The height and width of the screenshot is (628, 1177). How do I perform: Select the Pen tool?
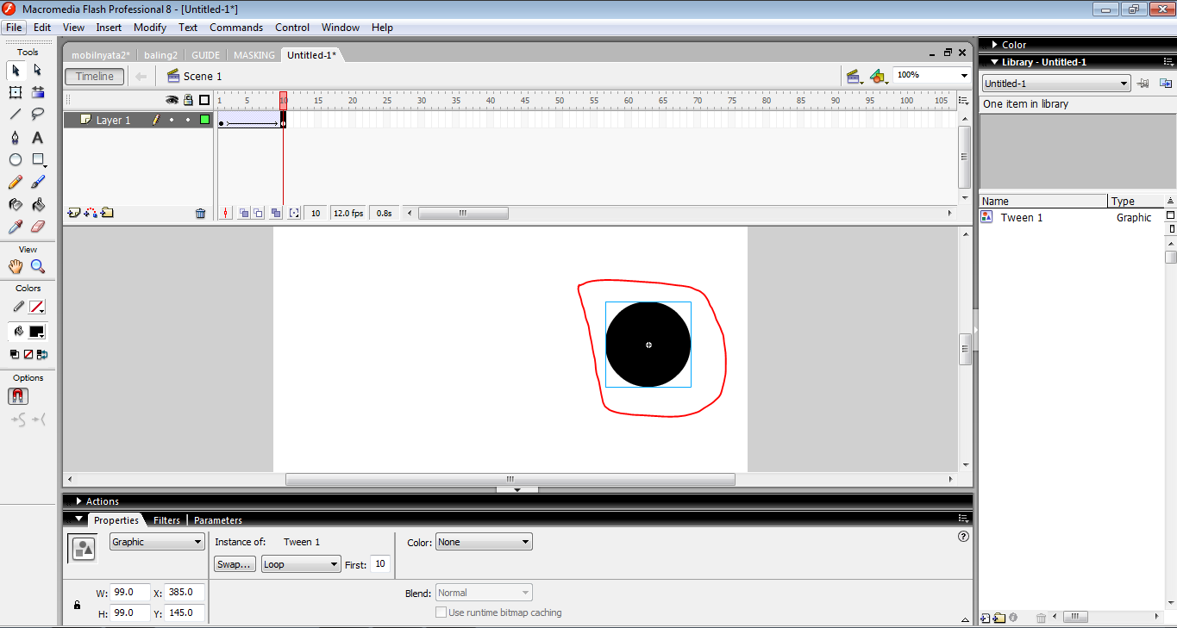pyautogui.click(x=15, y=136)
